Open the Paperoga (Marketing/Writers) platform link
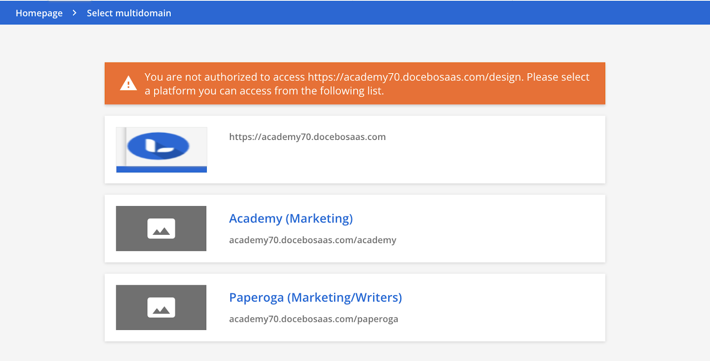The image size is (710, 361). pos(316,297)
